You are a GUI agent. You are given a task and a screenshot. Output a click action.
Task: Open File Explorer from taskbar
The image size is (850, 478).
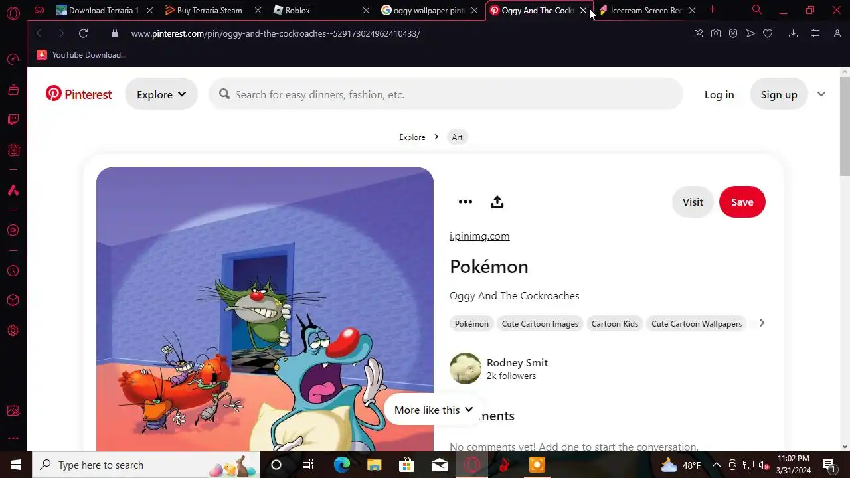pos(374,465)
